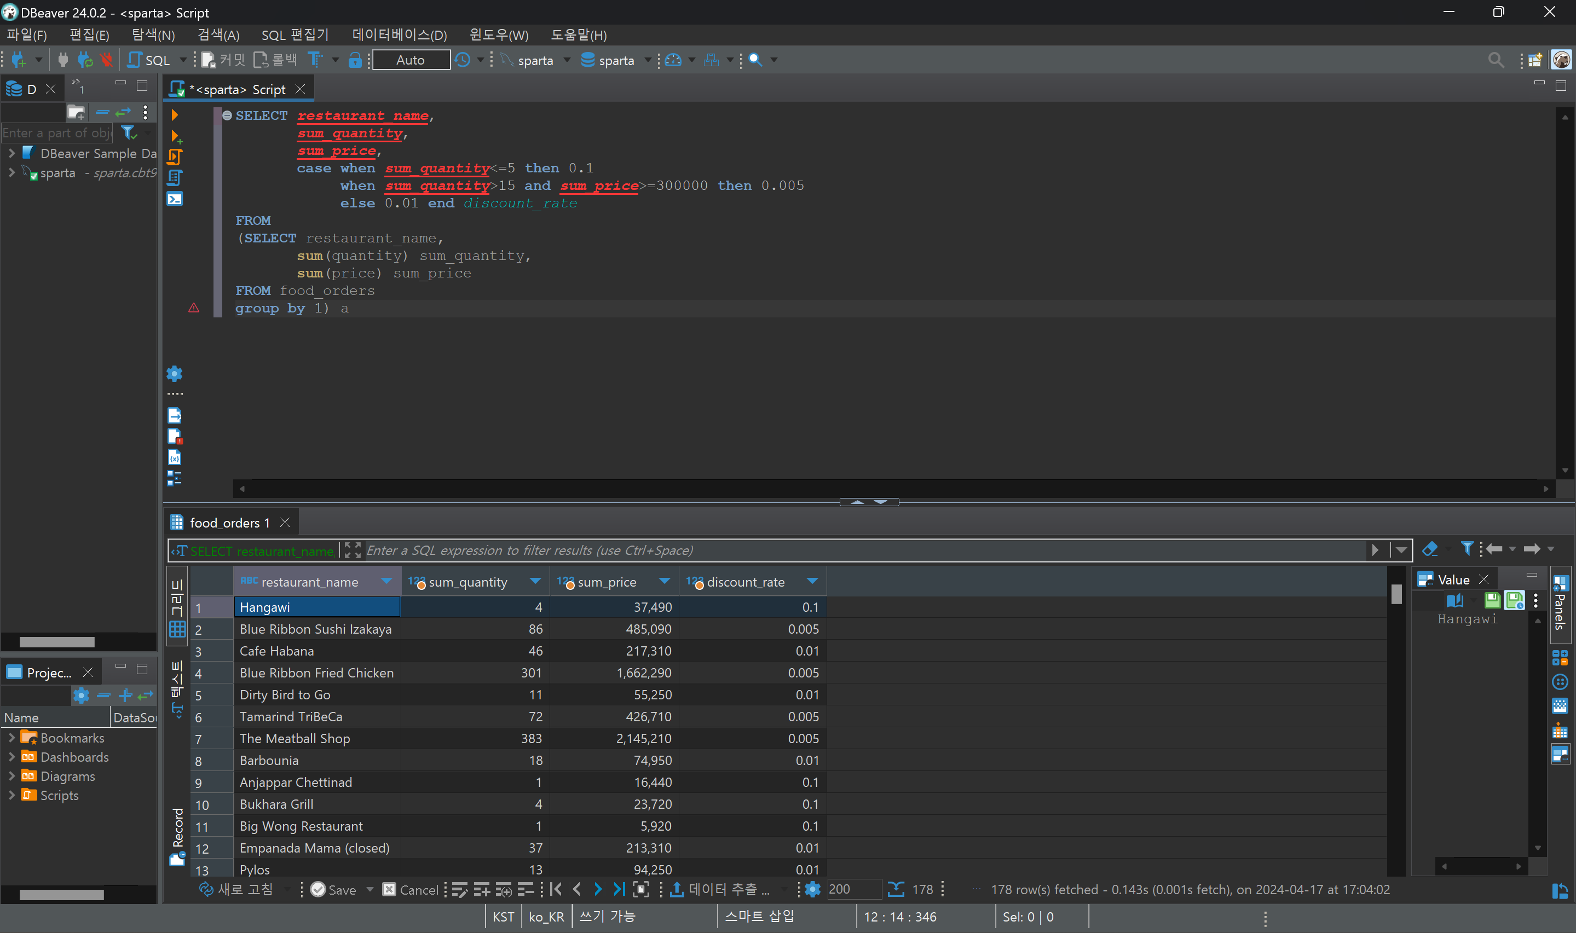Screen dimensions: 1576x933
Task: Click the grid view icon in results panel
Action: pyautogui.click(x=177, y=629)
